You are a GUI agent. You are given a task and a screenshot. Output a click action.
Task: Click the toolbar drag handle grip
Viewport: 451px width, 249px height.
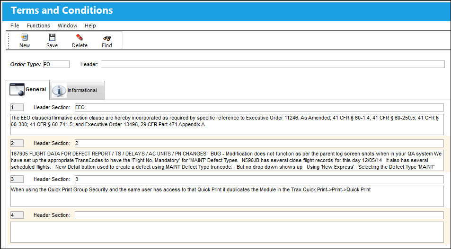click(9, 41)
